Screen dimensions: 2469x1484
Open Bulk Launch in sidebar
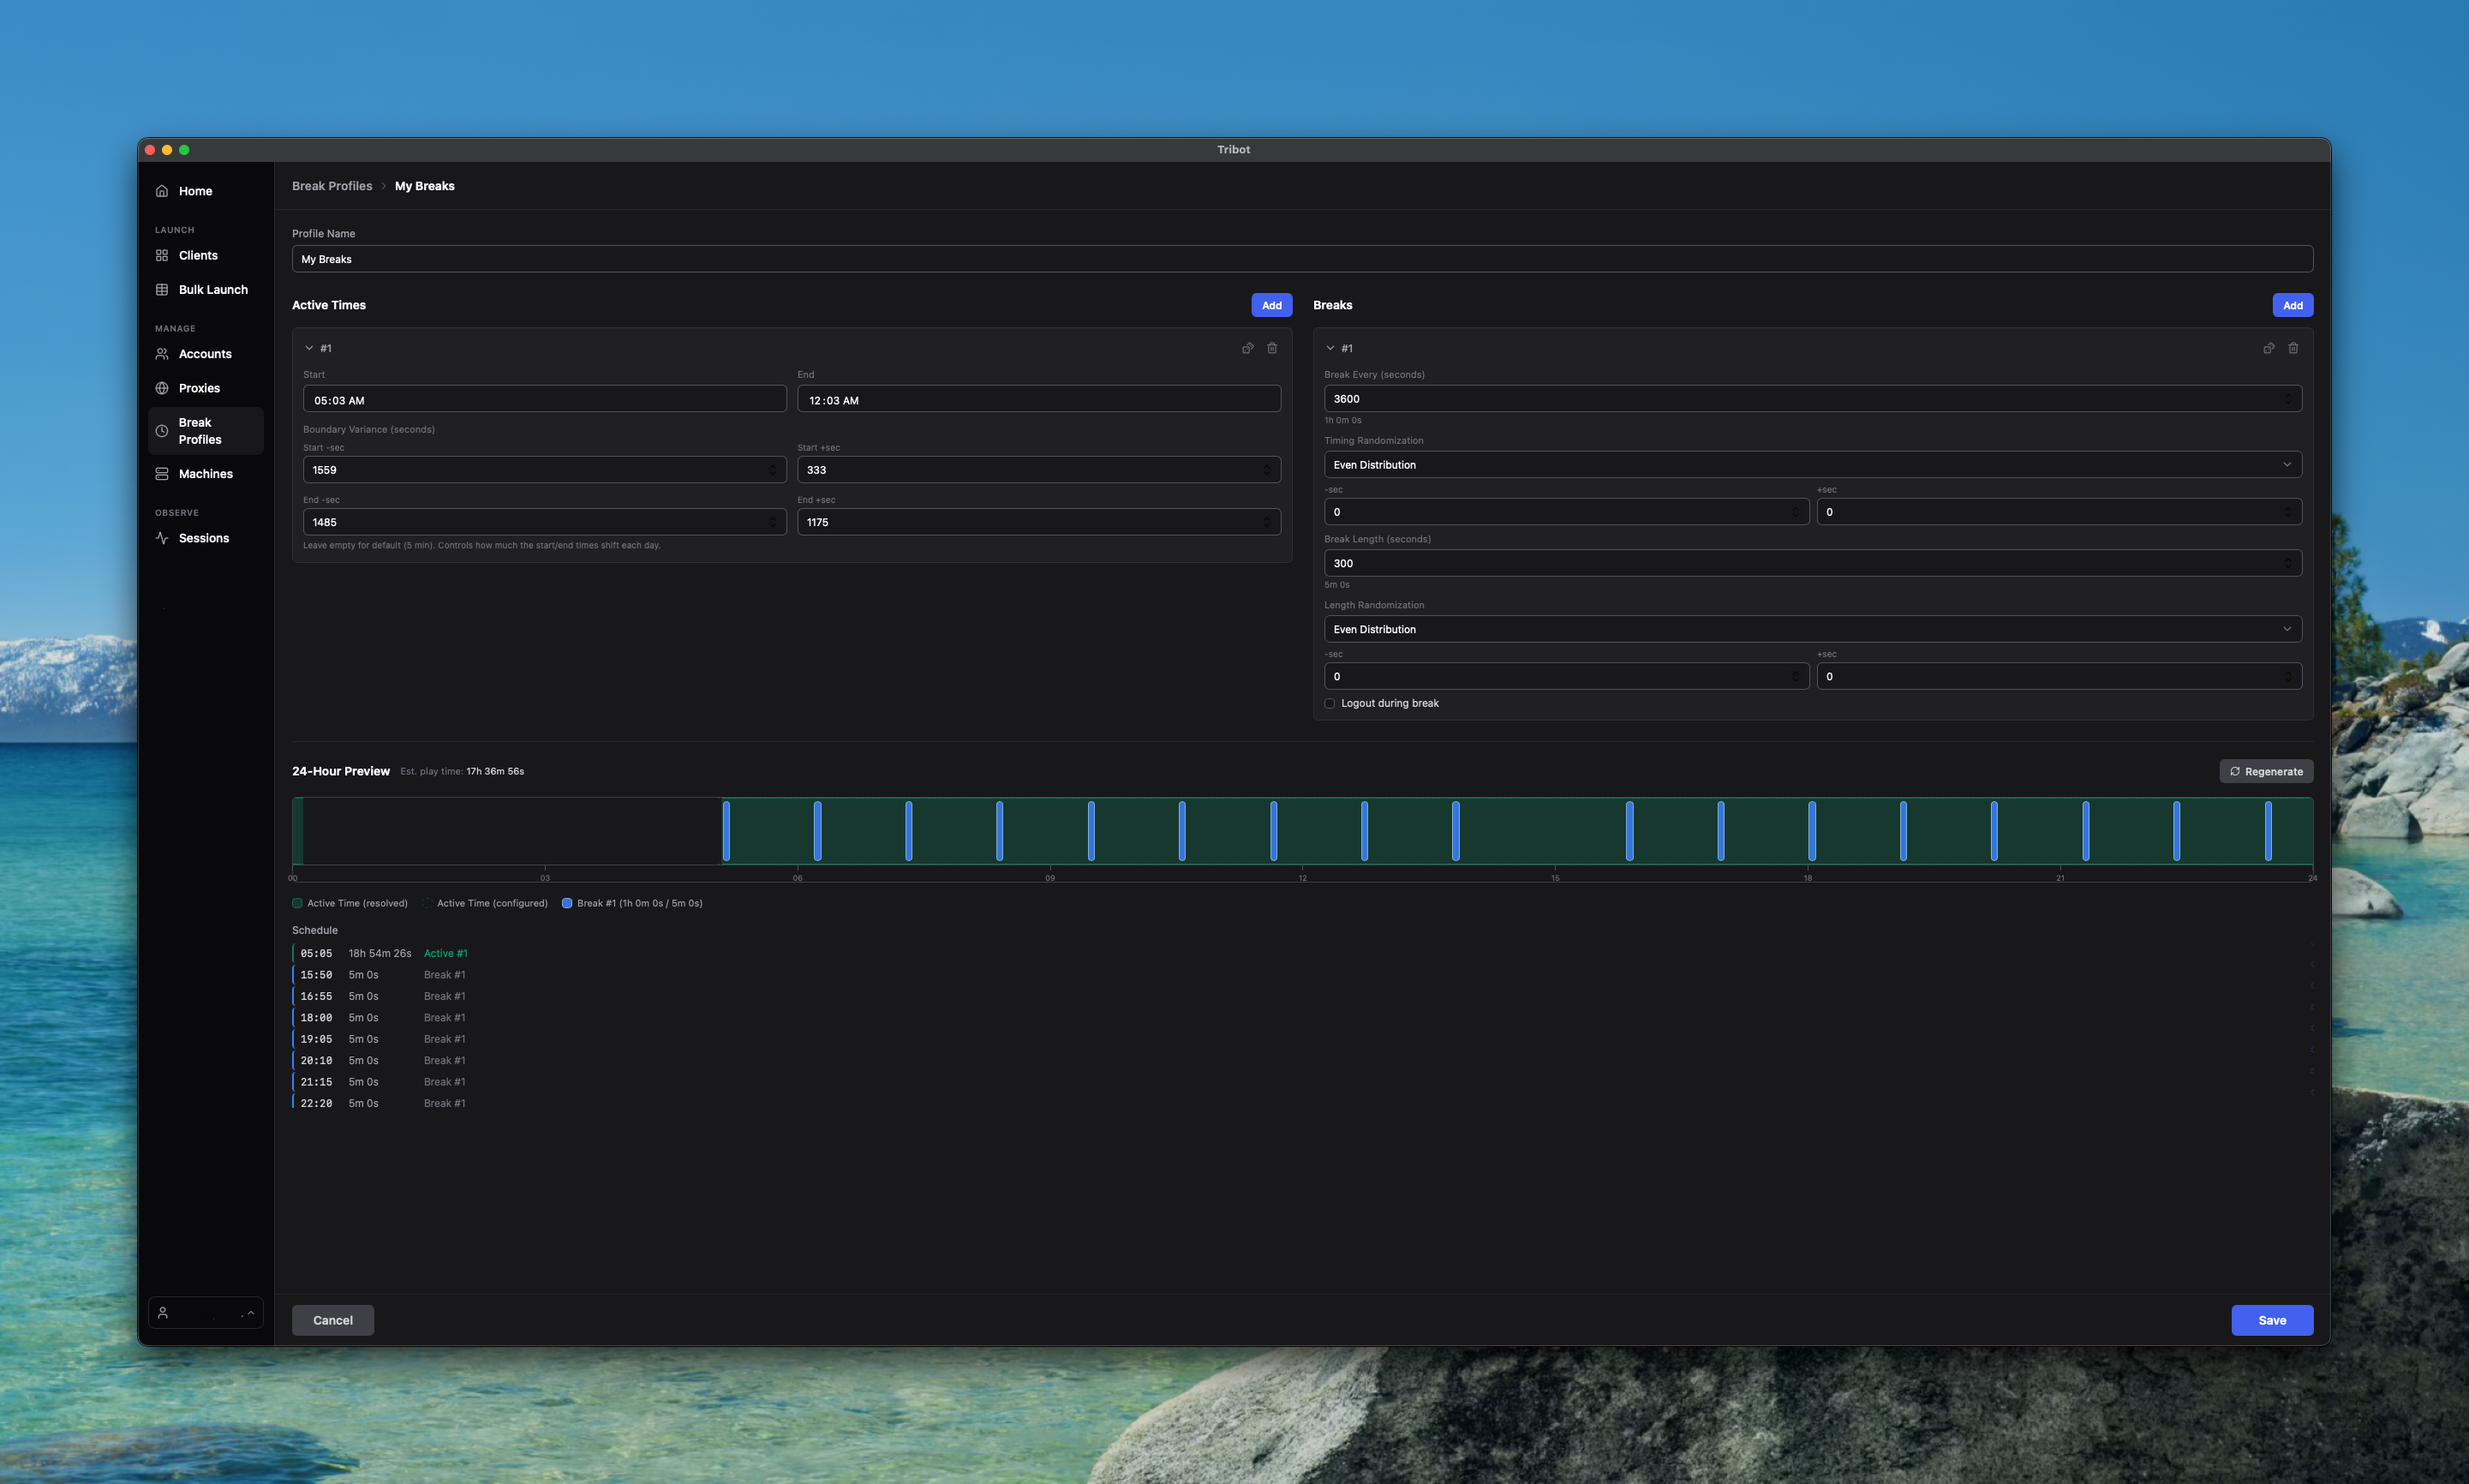[212, 290]
